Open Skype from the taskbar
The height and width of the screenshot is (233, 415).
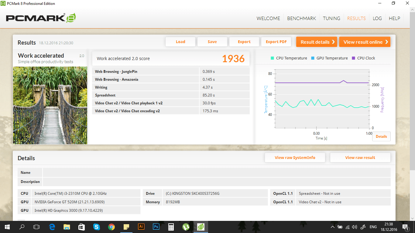(x=97, y=227)
